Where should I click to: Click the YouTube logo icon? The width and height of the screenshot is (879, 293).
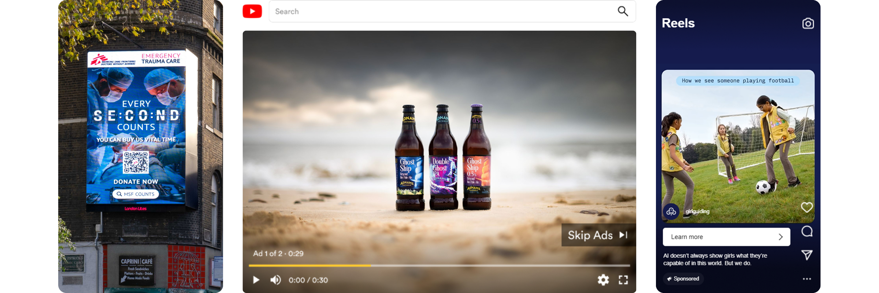point(252,11)
